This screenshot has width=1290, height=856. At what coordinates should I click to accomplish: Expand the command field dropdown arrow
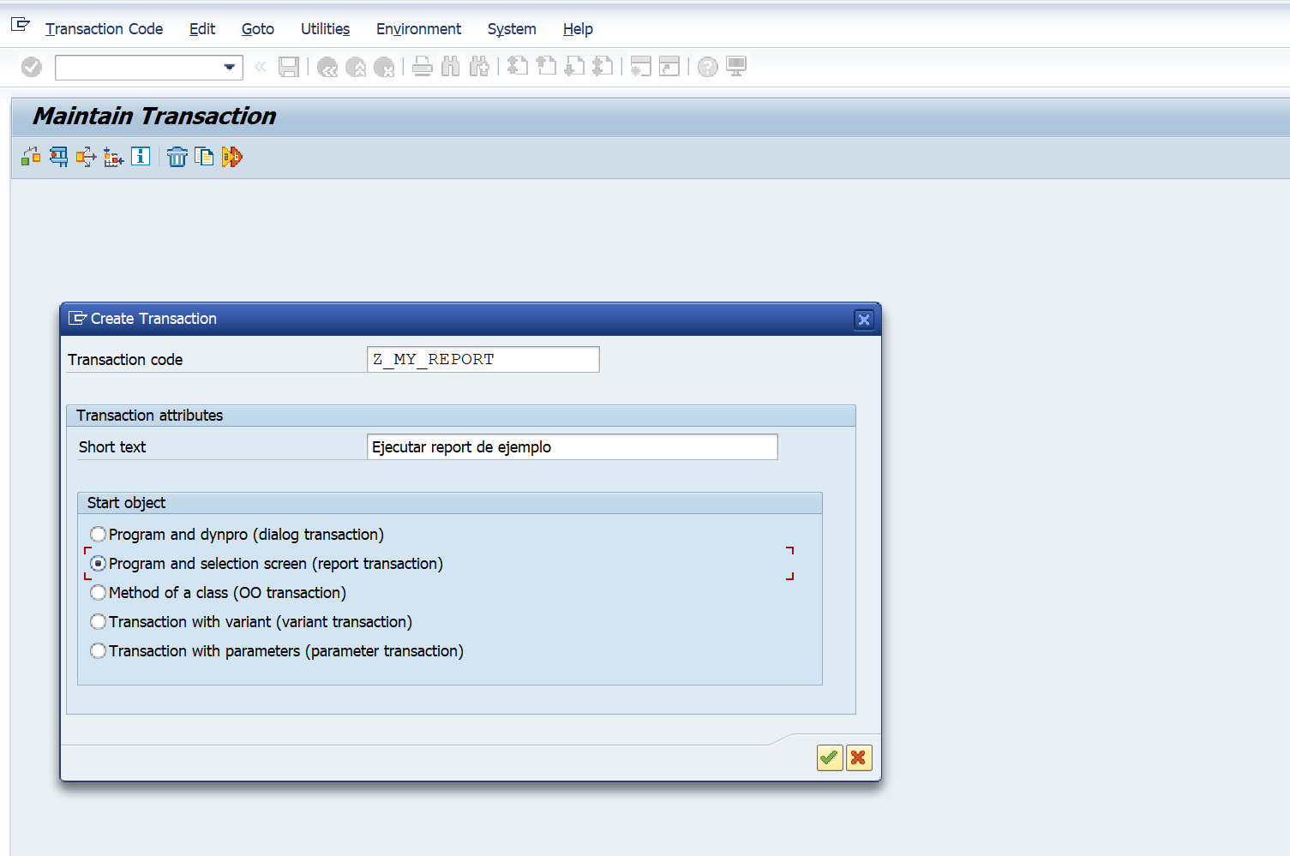(x=230, y=67)
